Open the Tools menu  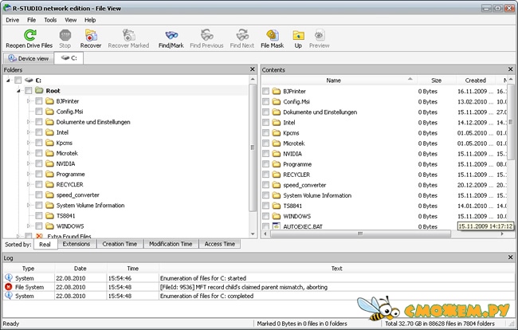(x=50, y=20)
